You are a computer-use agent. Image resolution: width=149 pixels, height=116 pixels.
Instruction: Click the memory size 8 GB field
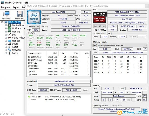[107, 88]
